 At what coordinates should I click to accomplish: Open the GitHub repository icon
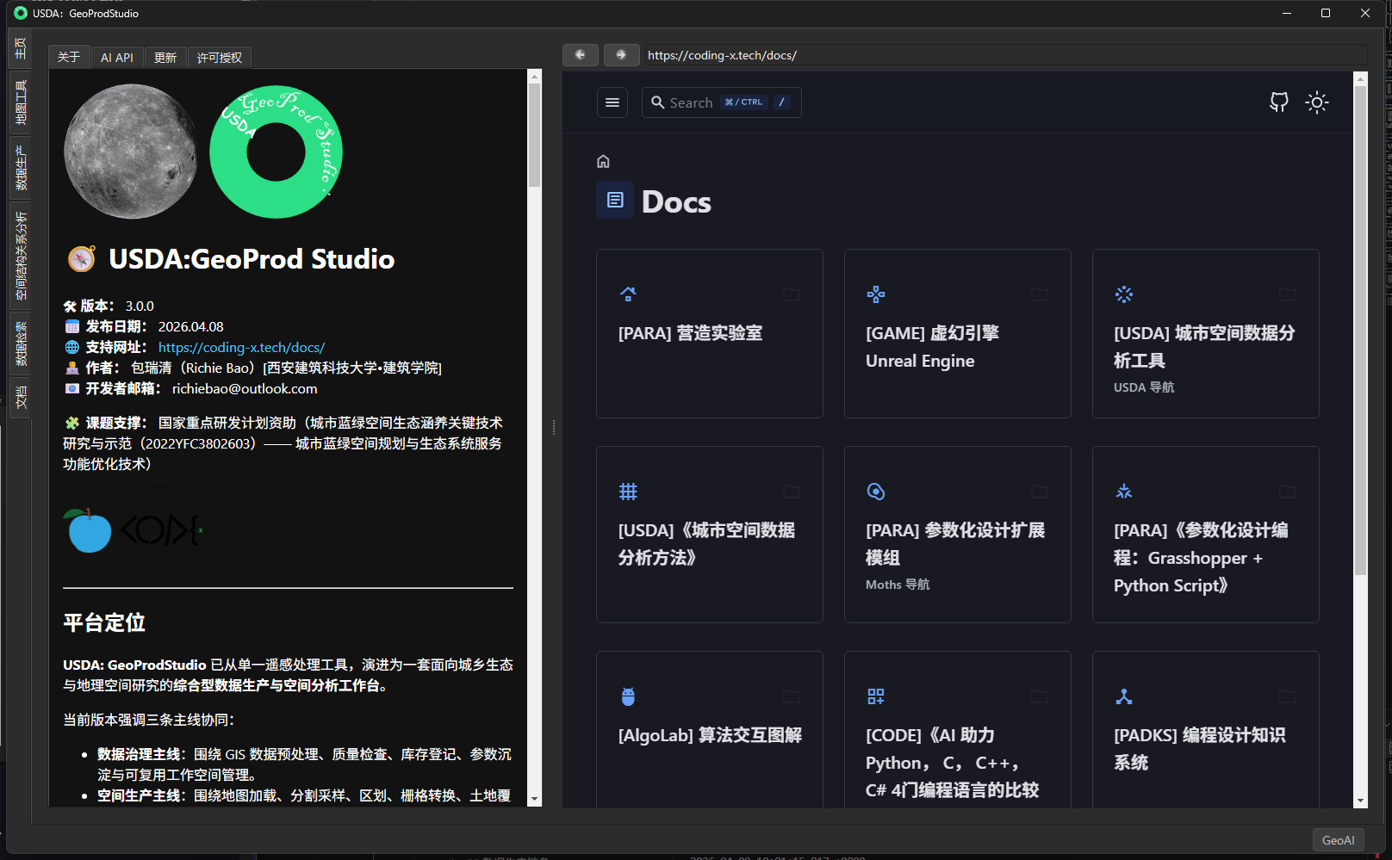click(1279, 102)
